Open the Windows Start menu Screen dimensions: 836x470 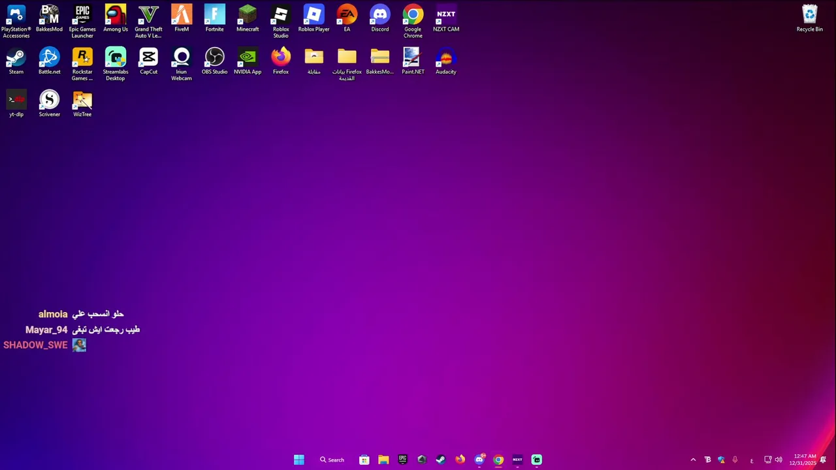[298, 460]
